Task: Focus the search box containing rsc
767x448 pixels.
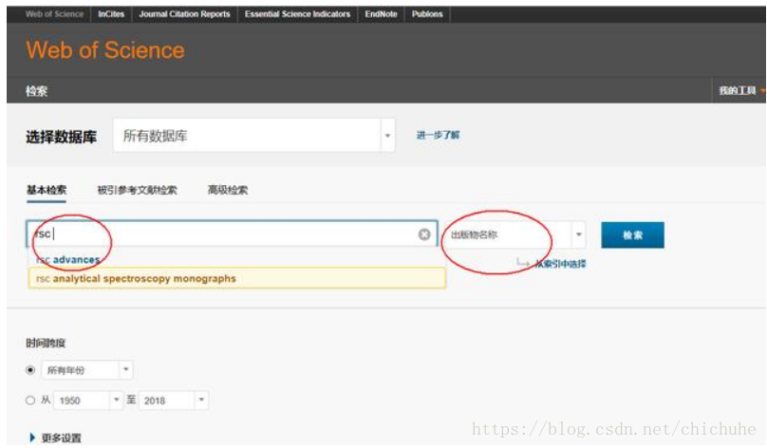Action: click(x=232, y=233)
